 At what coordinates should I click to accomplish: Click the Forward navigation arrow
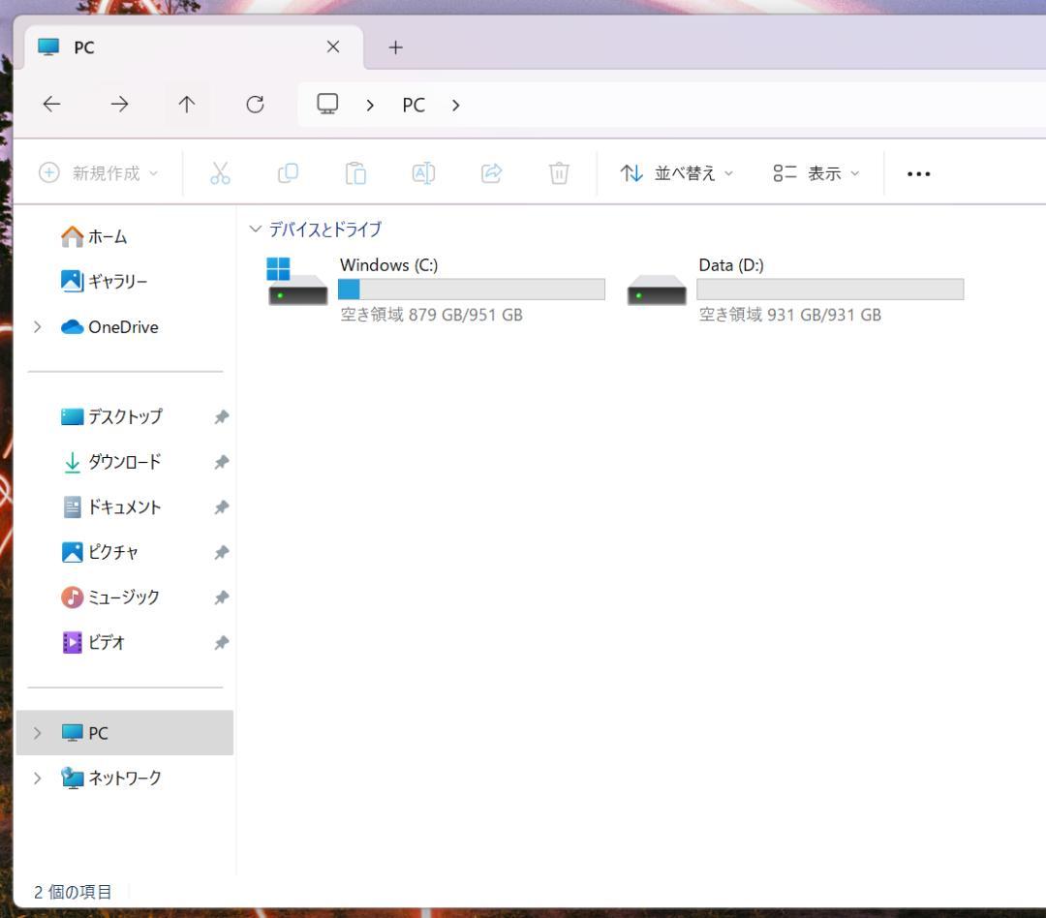(x=119, y=105)
